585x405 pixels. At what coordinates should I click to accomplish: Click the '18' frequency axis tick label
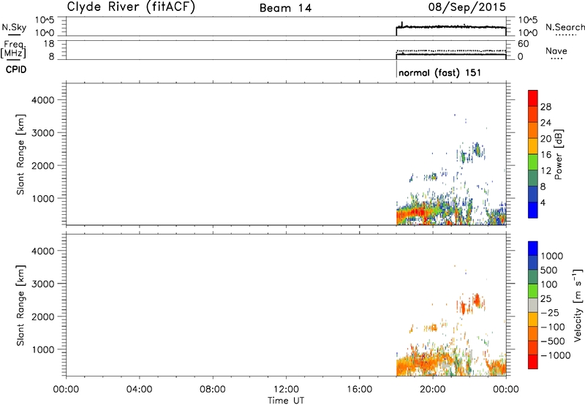point(49,44)
